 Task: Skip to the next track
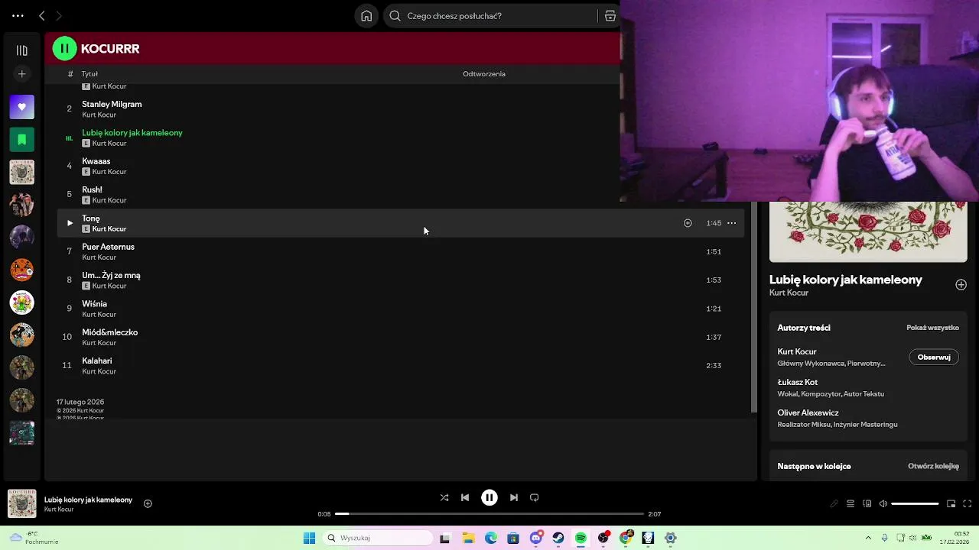coord(514,497)
